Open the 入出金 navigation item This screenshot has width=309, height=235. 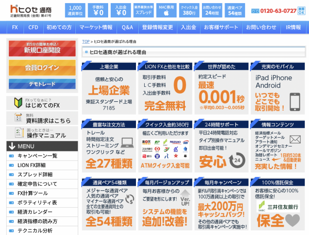point(188,27)
